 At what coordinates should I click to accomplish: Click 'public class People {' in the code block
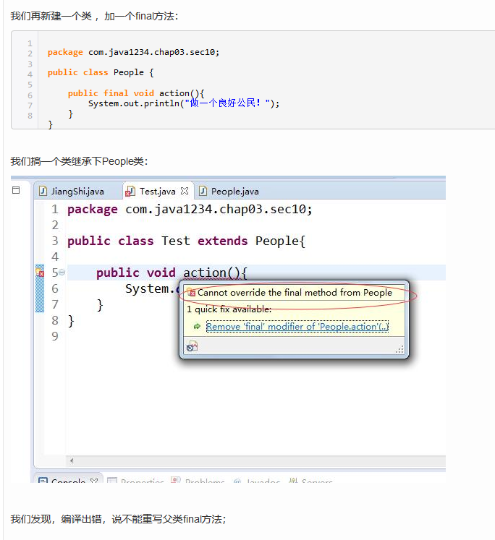coord(101,72)
